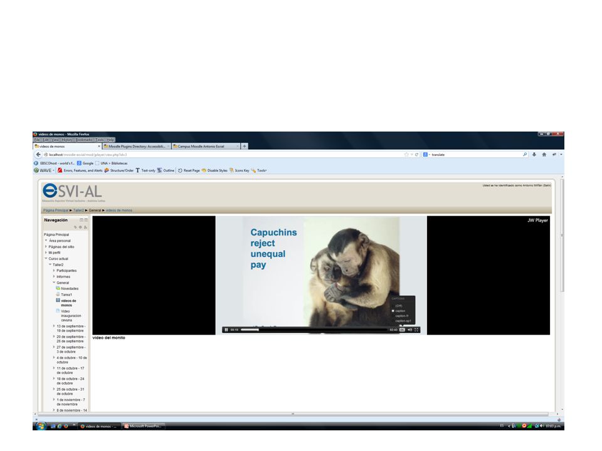
Task: Open the EBSCOhost bookmark
Action: point(54,163)
